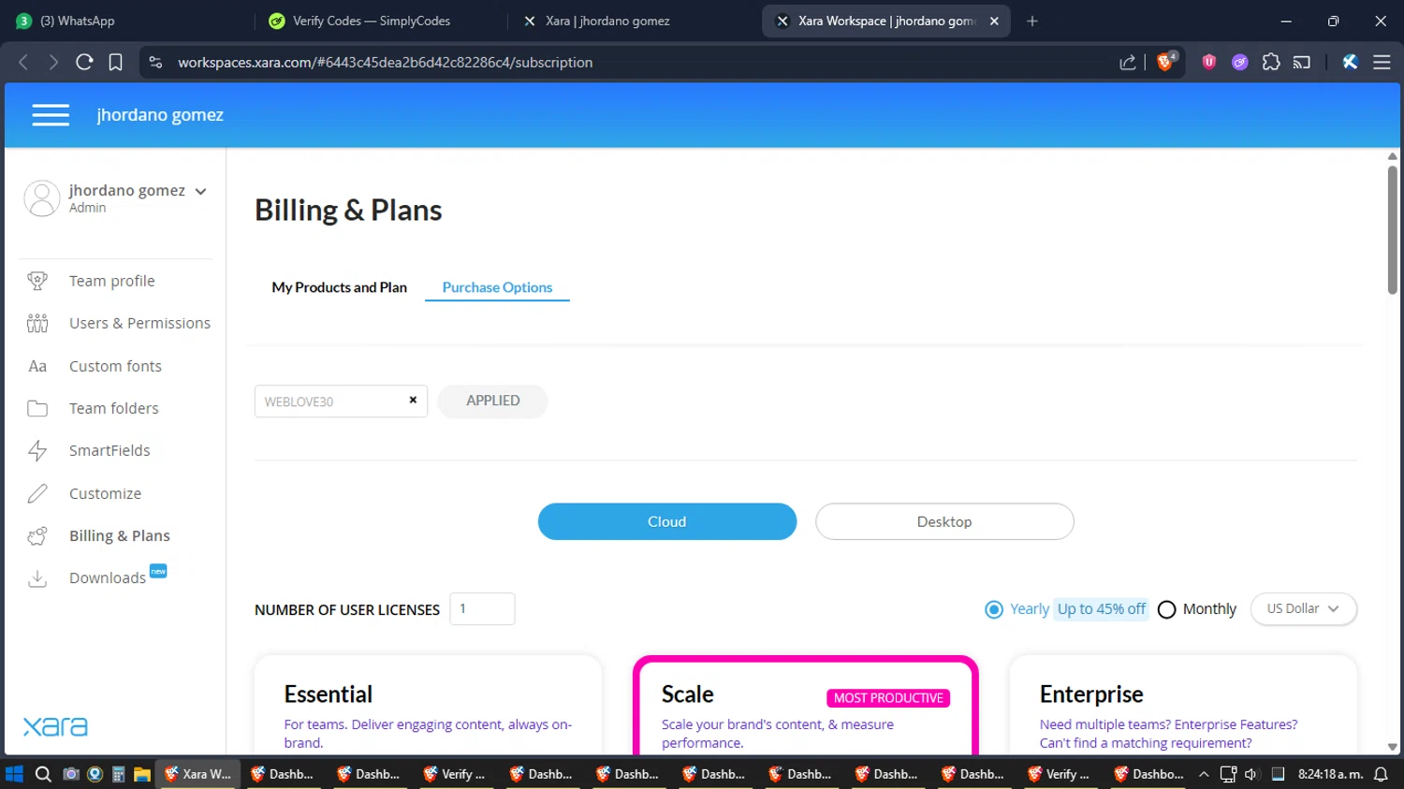Open Team folders folder icon
Viewport: 1404px width, 789px height.
click(37, 408)
